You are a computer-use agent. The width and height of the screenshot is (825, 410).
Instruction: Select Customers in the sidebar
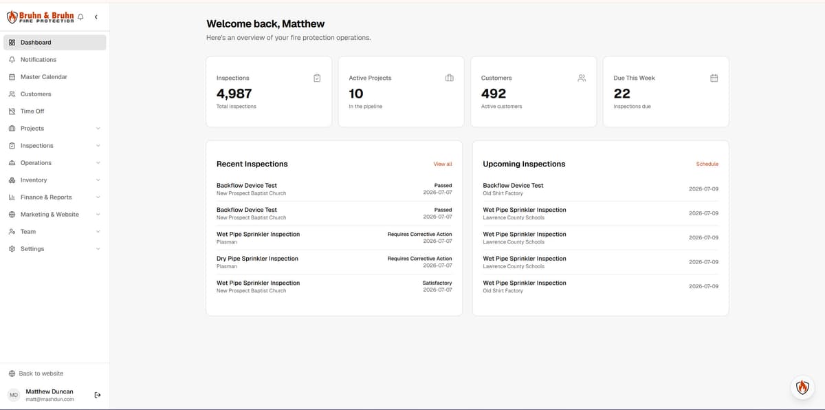[55, 94]
